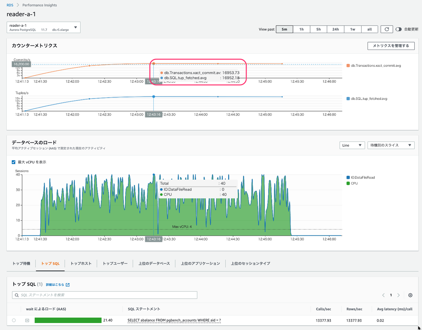This screenshot has height=330, width=422.
Task: Click the tup_fetched.avg blue legend swatch
Action: pyautogui.click(x=348, y=99)
